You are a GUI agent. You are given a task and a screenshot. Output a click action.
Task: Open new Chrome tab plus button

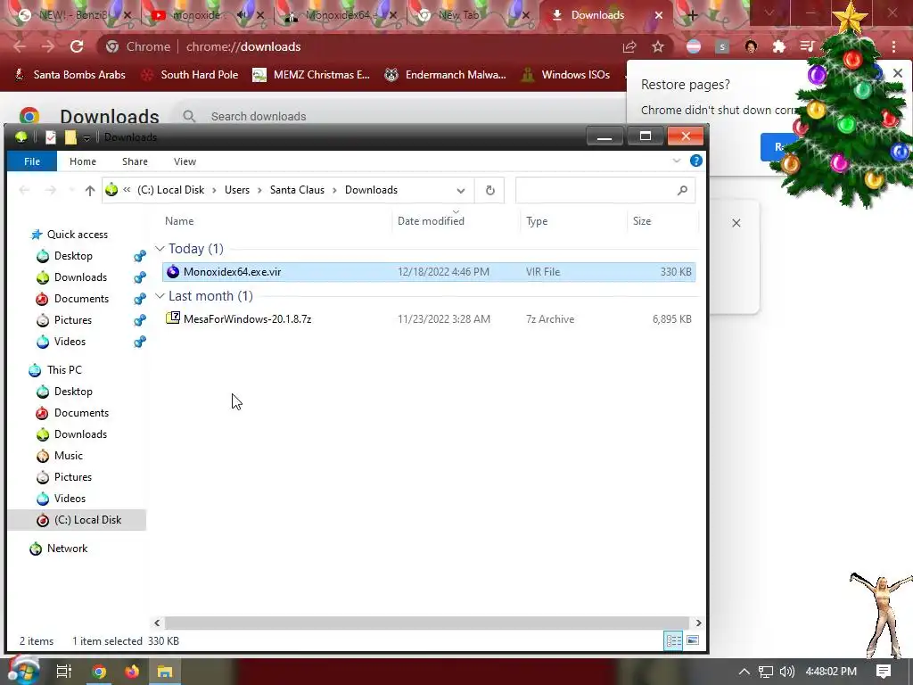692,16
